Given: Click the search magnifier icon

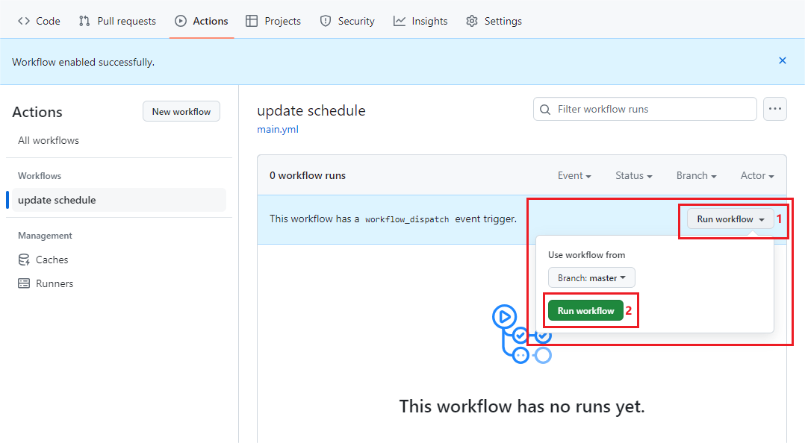Looking at the screenshot, I should 544,109.
